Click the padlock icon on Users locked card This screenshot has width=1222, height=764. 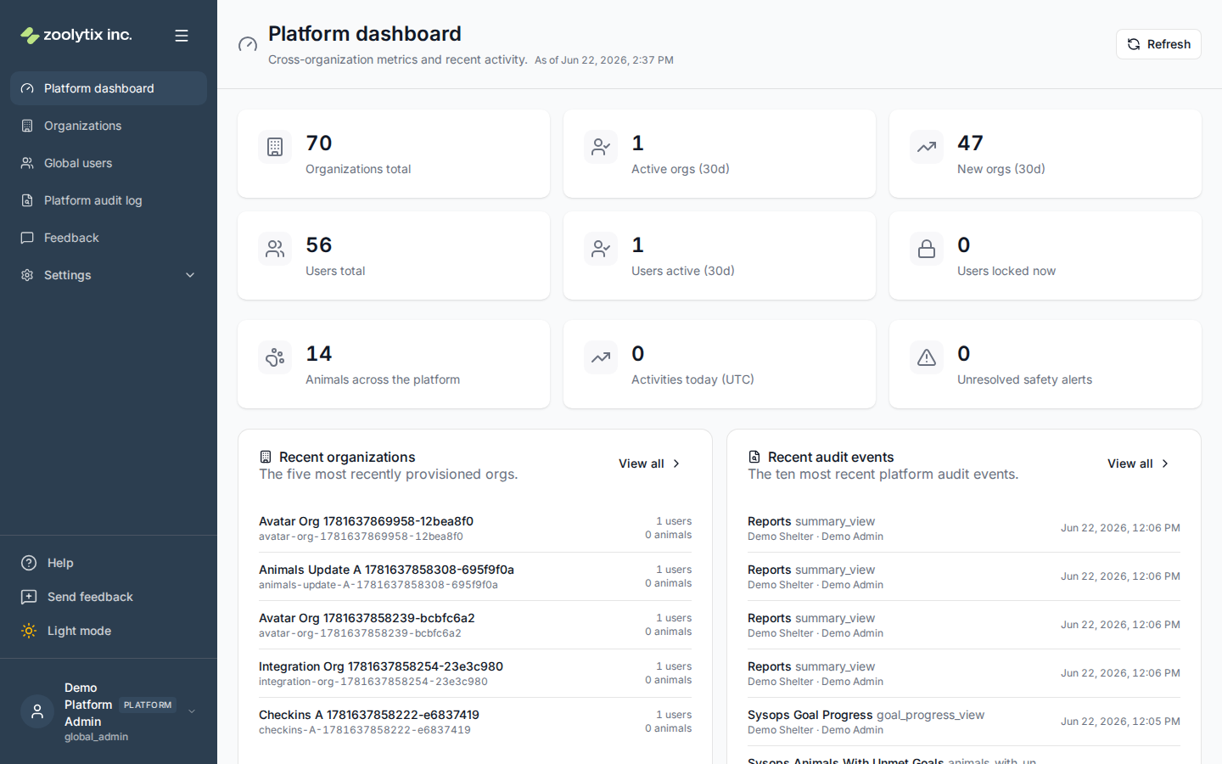(927, 249)
